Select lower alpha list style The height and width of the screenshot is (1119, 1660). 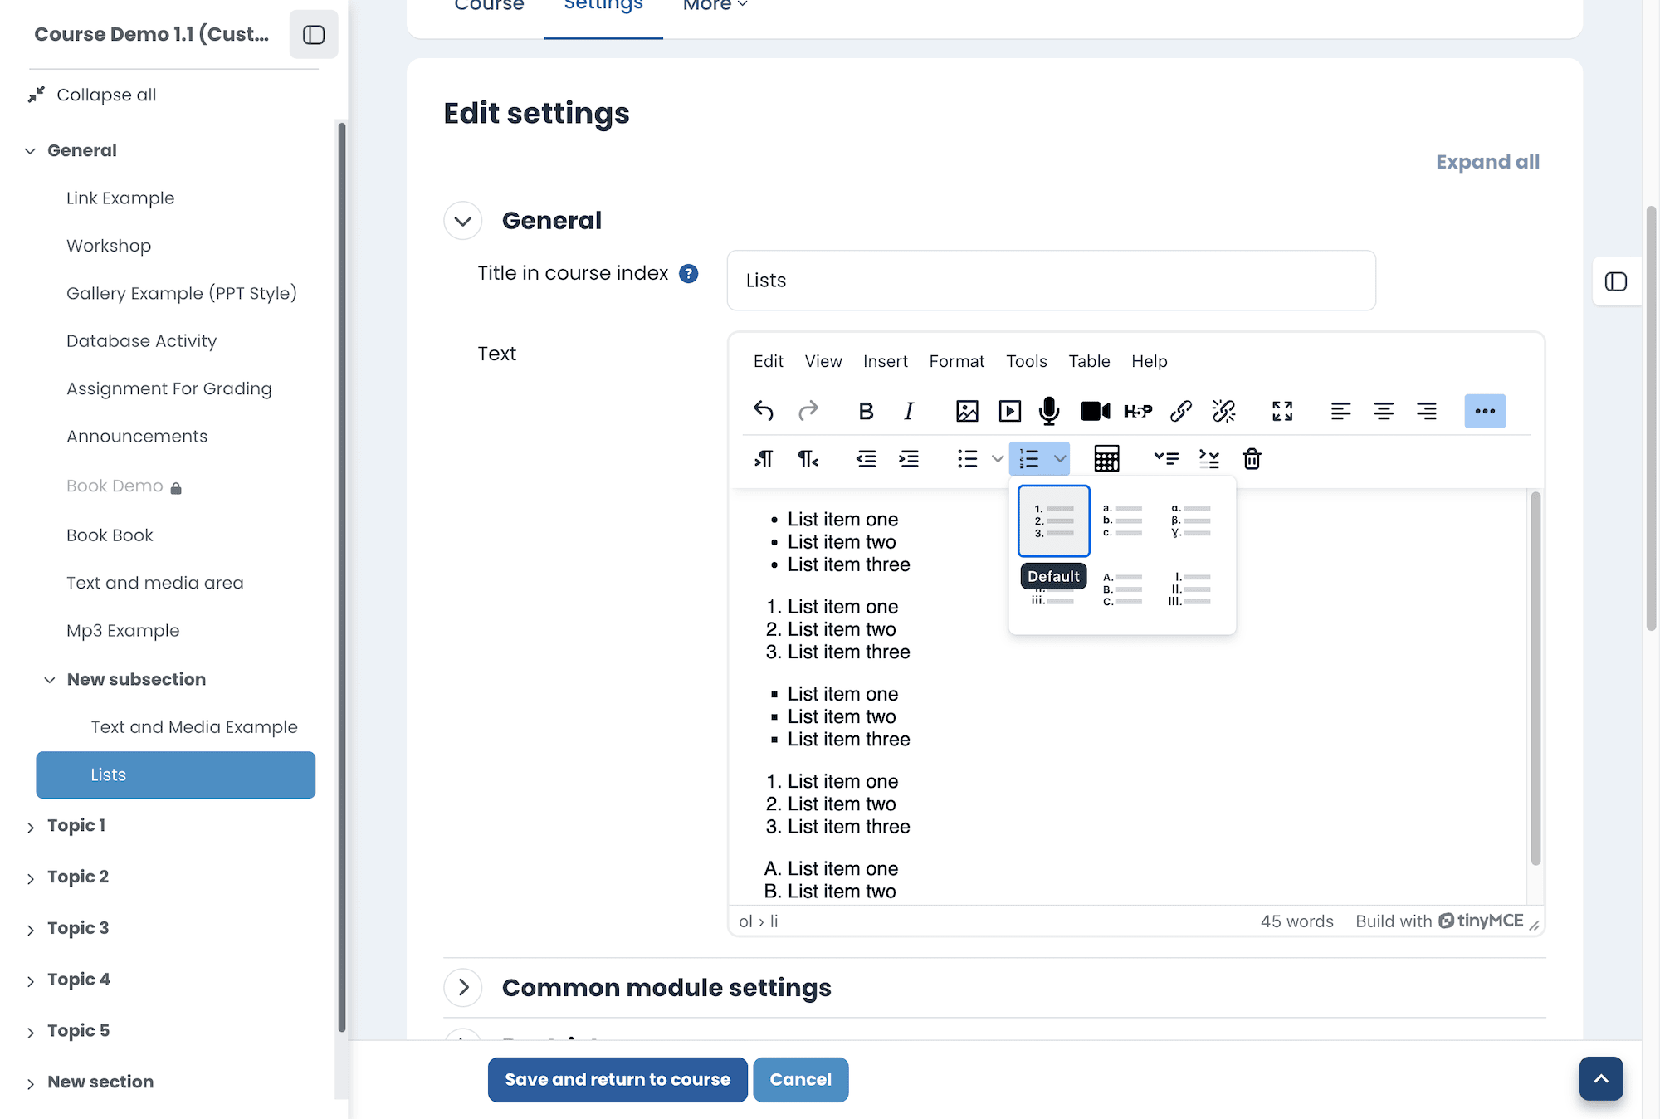pyautogui.click(x=1122, y=520)
